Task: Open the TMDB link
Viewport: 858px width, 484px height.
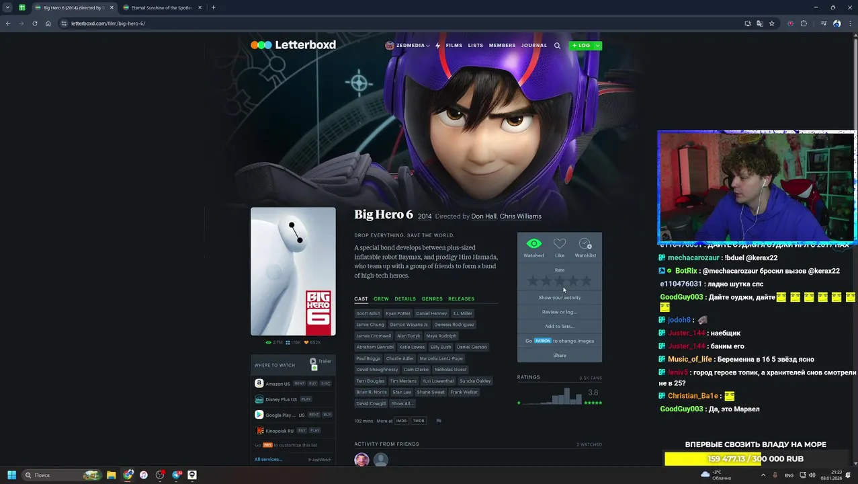Action: click(x=419, y=421)
